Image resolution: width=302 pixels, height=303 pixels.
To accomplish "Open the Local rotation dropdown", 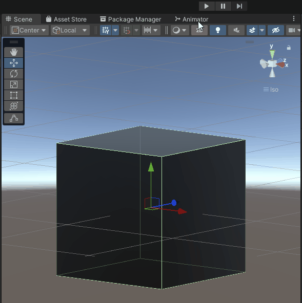I will pos(70,30).
